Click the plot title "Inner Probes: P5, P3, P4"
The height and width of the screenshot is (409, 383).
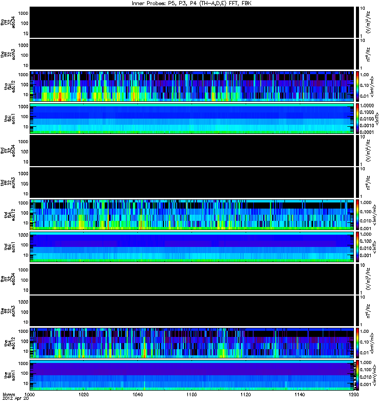click(x=163, y=3)
